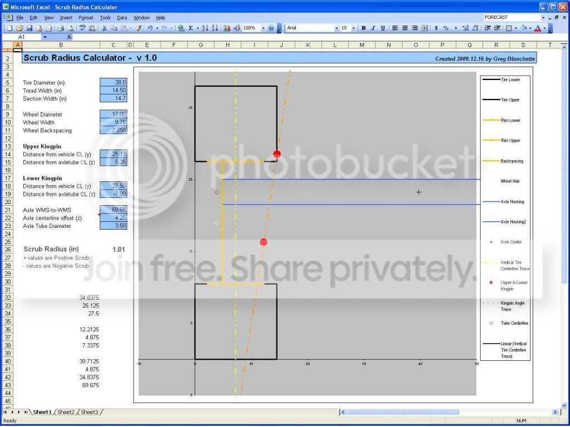The height and width of the screenshot is (427, 570).
Task: Click the Save icon in toolbar
Action: (30, 28)
